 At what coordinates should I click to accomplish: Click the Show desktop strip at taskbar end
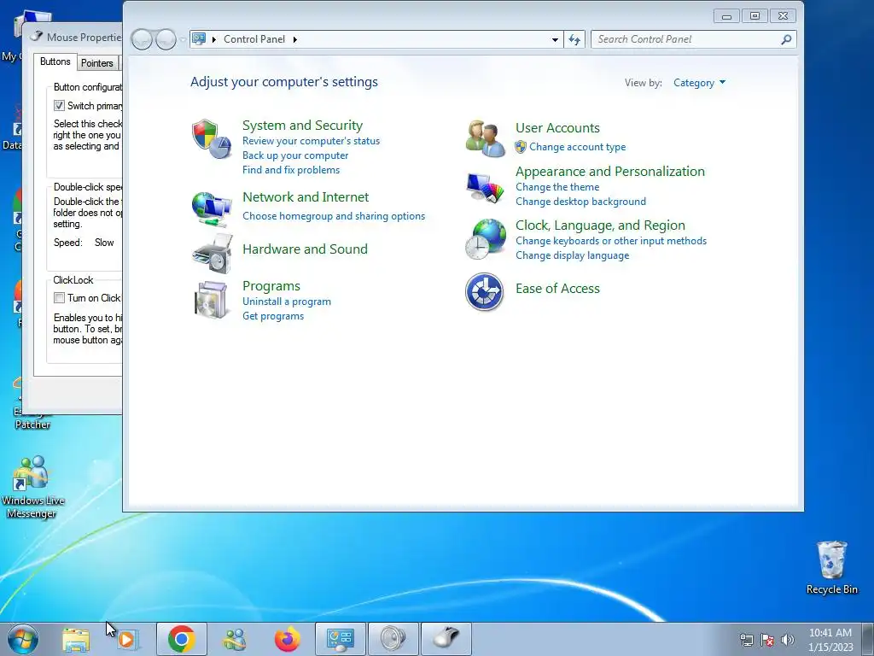(868, 639)
